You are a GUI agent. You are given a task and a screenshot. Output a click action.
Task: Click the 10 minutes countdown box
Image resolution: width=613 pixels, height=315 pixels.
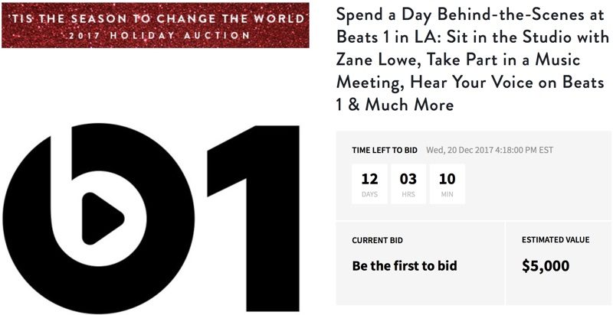coord(447,183)
